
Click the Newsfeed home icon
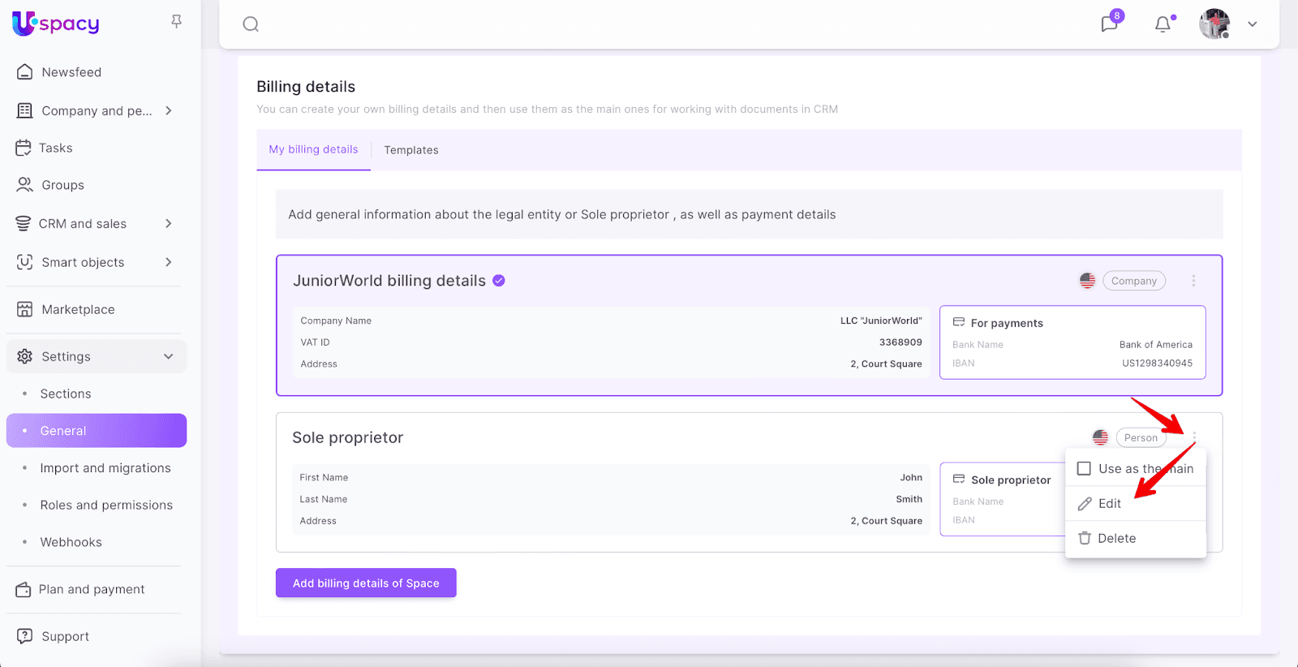pyautogui.click(x=25, y=72)
